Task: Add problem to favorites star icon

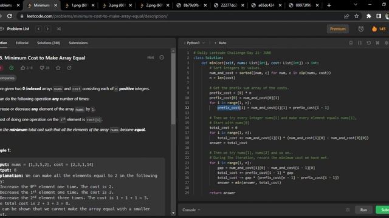Action: pos(58,68)
